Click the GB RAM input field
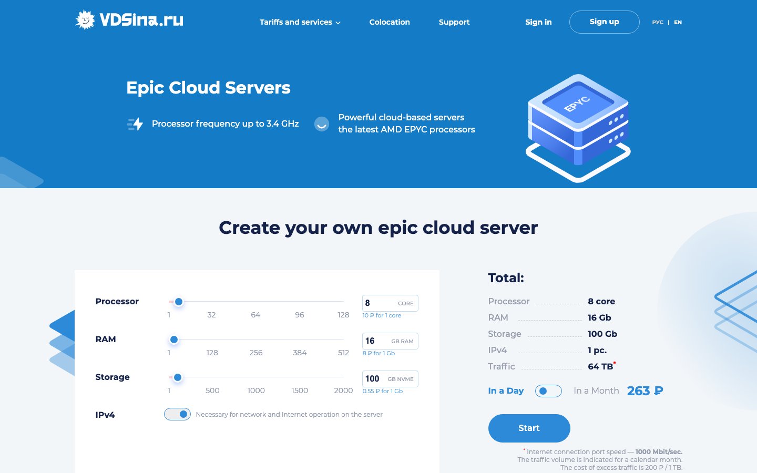Screen dimensions: 757x473 [x=390, y=341]
